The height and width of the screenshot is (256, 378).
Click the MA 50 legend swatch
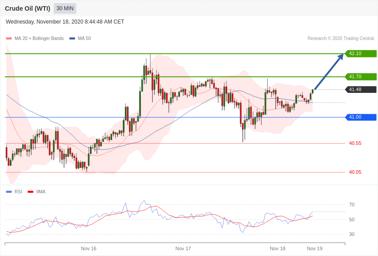[x=72, y=39]
